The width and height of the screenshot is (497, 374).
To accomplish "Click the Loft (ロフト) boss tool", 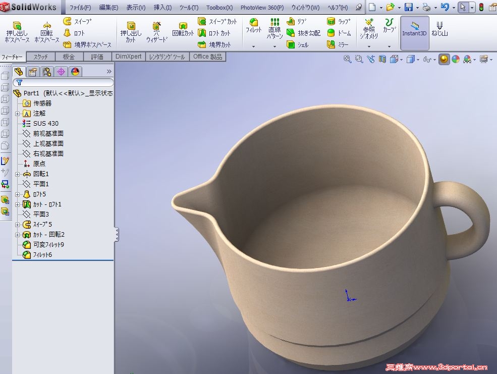I will (74, 33).
